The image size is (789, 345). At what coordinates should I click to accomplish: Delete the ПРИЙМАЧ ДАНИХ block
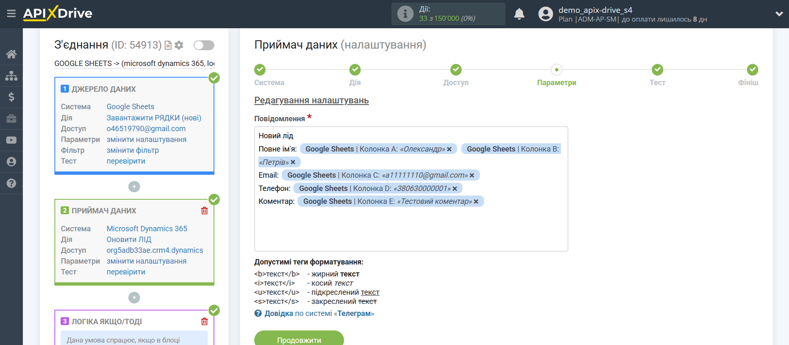(x=204, y=210)
